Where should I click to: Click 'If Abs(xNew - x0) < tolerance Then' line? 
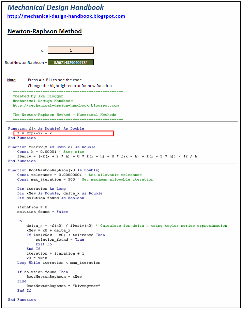click(66, 235)
